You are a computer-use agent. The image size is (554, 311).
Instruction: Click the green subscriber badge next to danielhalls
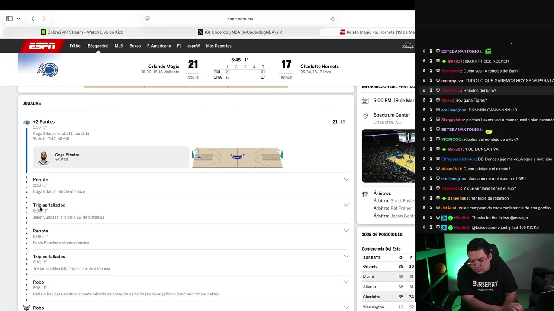pos(444,198)
